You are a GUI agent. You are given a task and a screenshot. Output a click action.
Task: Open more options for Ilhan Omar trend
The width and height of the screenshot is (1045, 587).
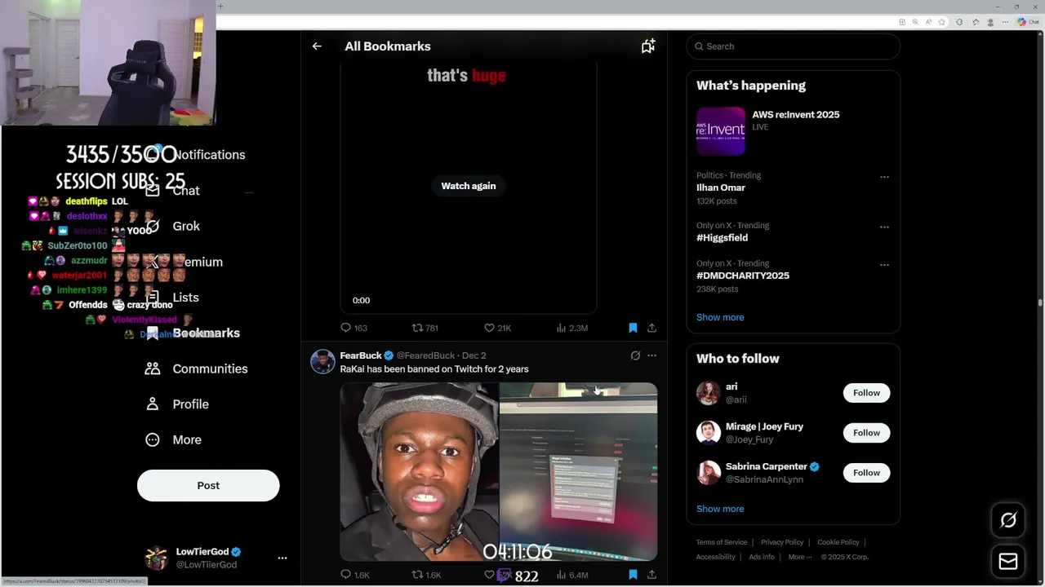coord(884,177)
